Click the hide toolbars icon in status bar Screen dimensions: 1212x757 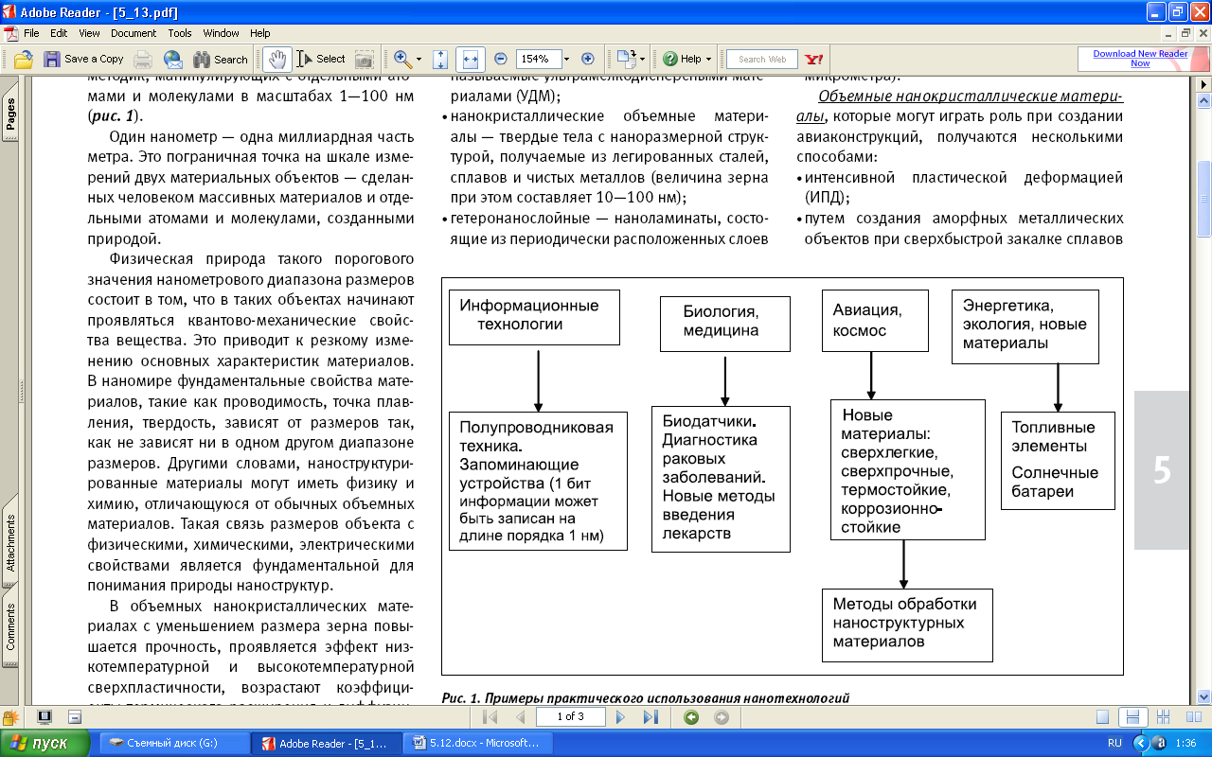[74, 716]
